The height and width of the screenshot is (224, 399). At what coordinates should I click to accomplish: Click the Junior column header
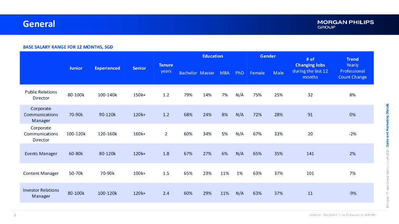pos(76,68)
